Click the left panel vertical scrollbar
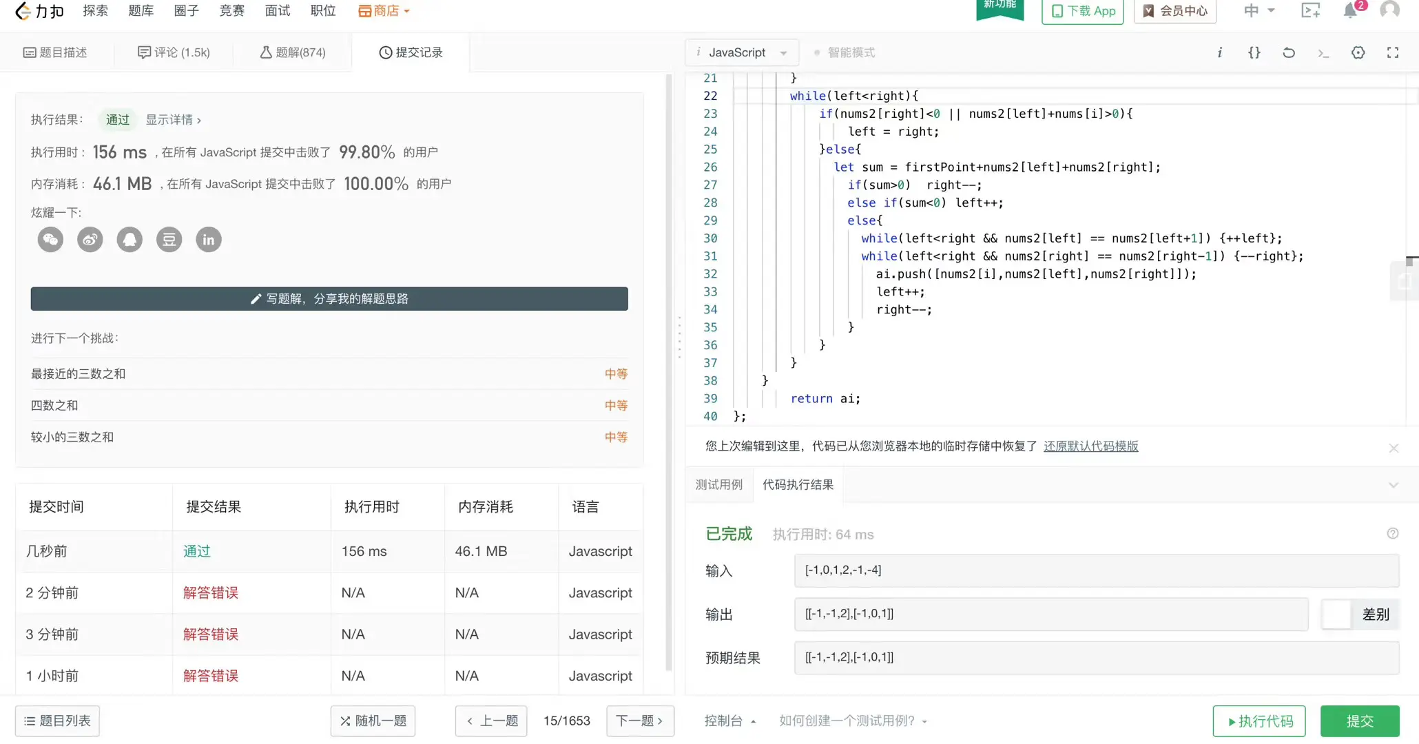 [668, 372]
